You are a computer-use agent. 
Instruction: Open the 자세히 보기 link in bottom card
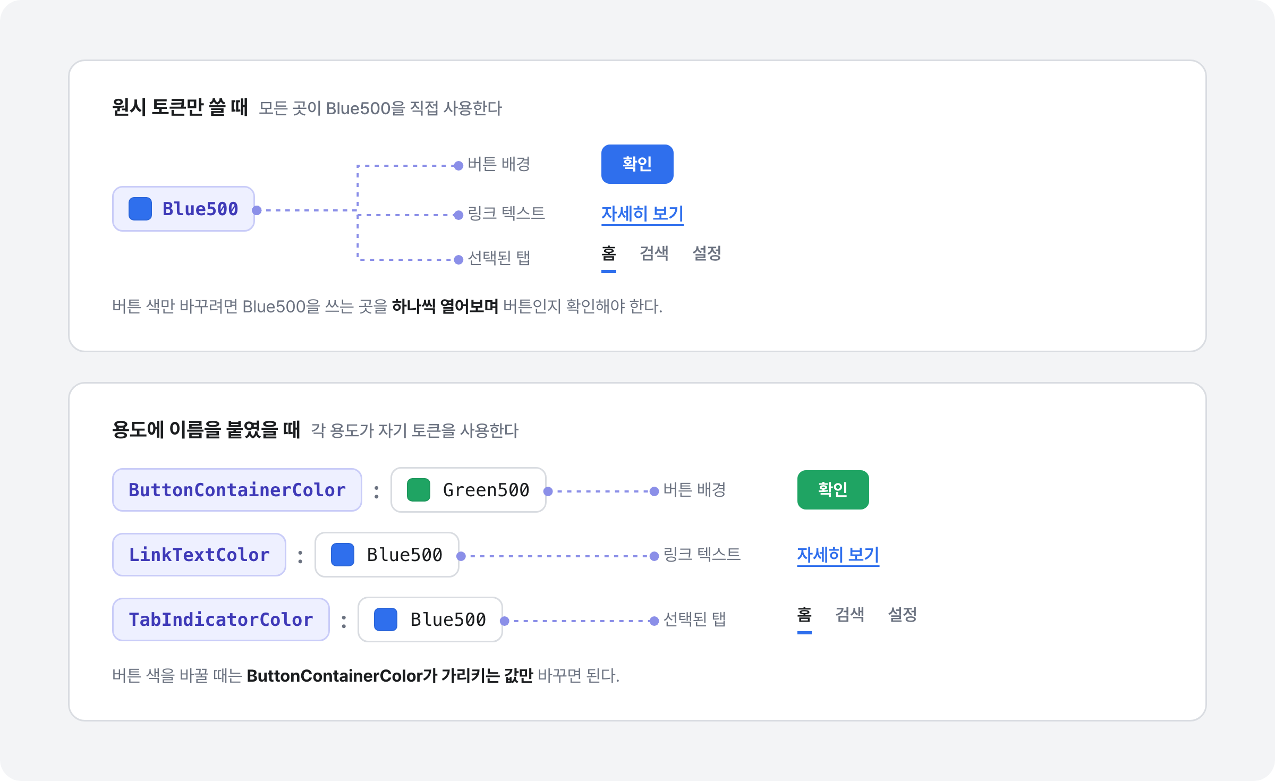point(838,555)
